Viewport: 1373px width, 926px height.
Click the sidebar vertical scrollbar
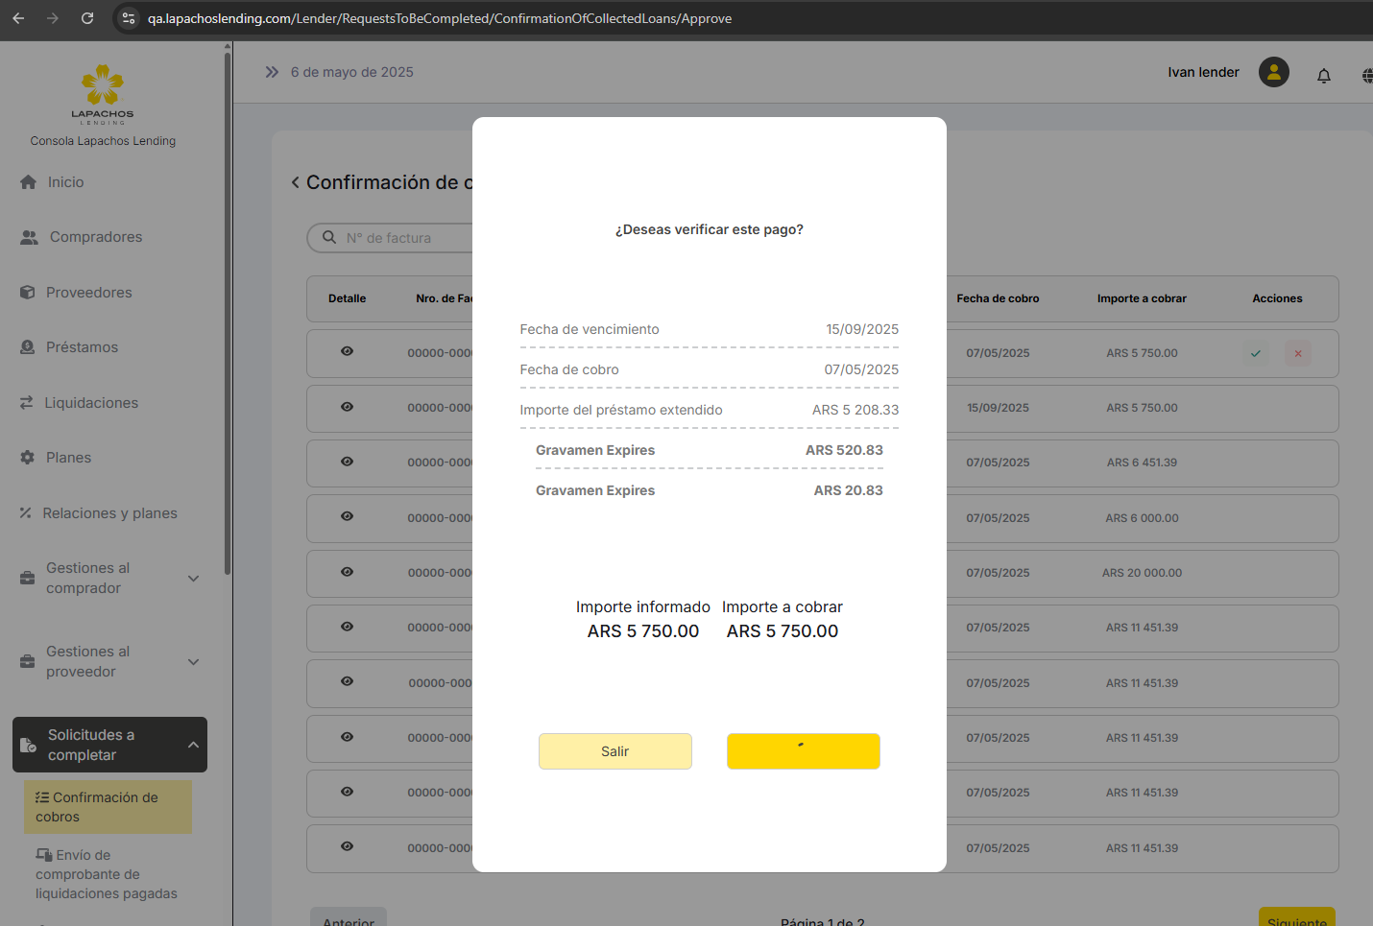tap(228, 317)
